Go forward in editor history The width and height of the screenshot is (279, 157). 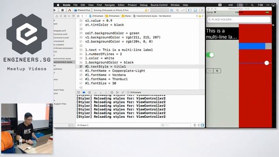86,16
